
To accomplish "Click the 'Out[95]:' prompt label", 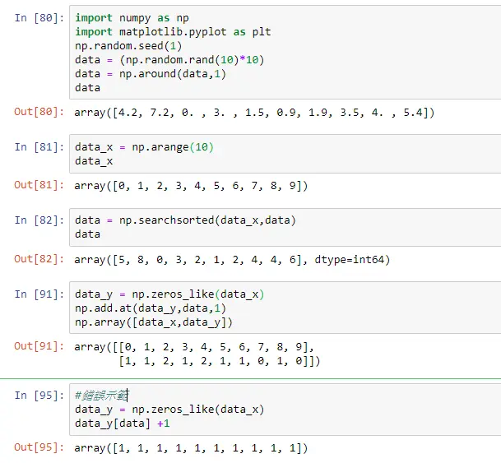I will (39, 447).
